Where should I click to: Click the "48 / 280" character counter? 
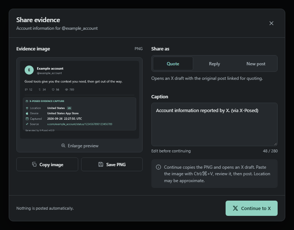point(270,151)
